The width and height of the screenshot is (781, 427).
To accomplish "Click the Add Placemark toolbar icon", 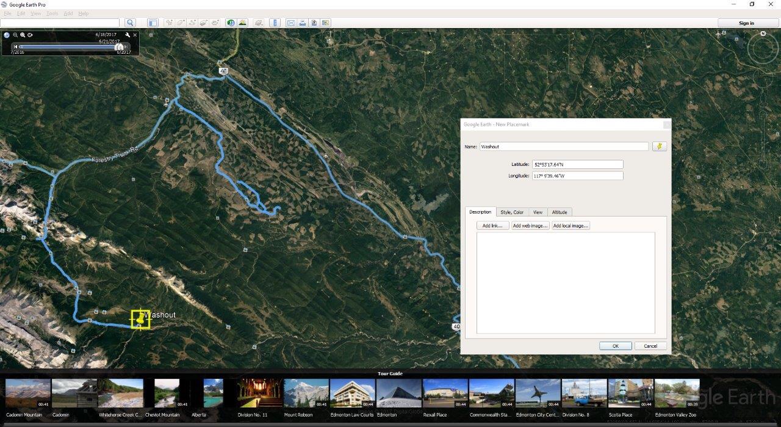I will pyautogui.click(x=170, y=23).
